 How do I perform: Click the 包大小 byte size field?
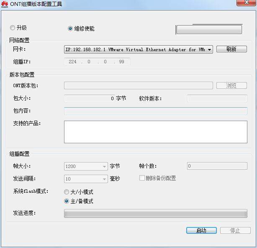[x=90, y=98]
